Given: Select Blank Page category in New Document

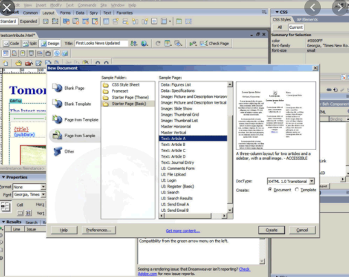Looking at the screenshot, I should click(x=68, y=88).
